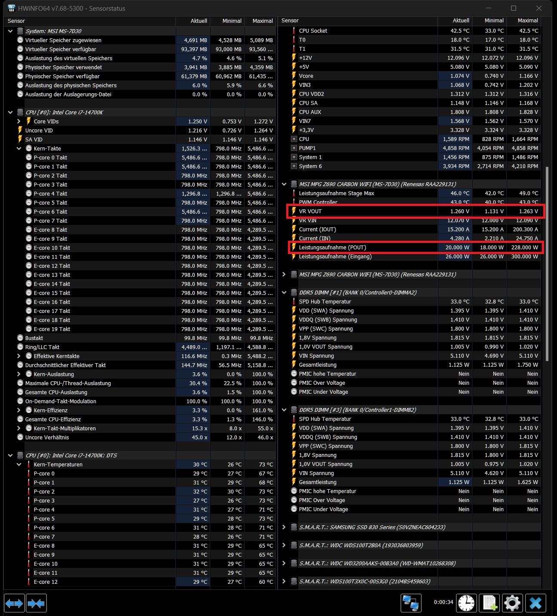Click the lightning icon beside +12V
This screenshot has width=557, height=616.
tap(294, 58)
